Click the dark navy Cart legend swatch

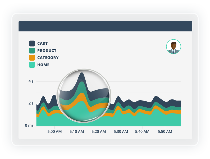tap(32, 43)
